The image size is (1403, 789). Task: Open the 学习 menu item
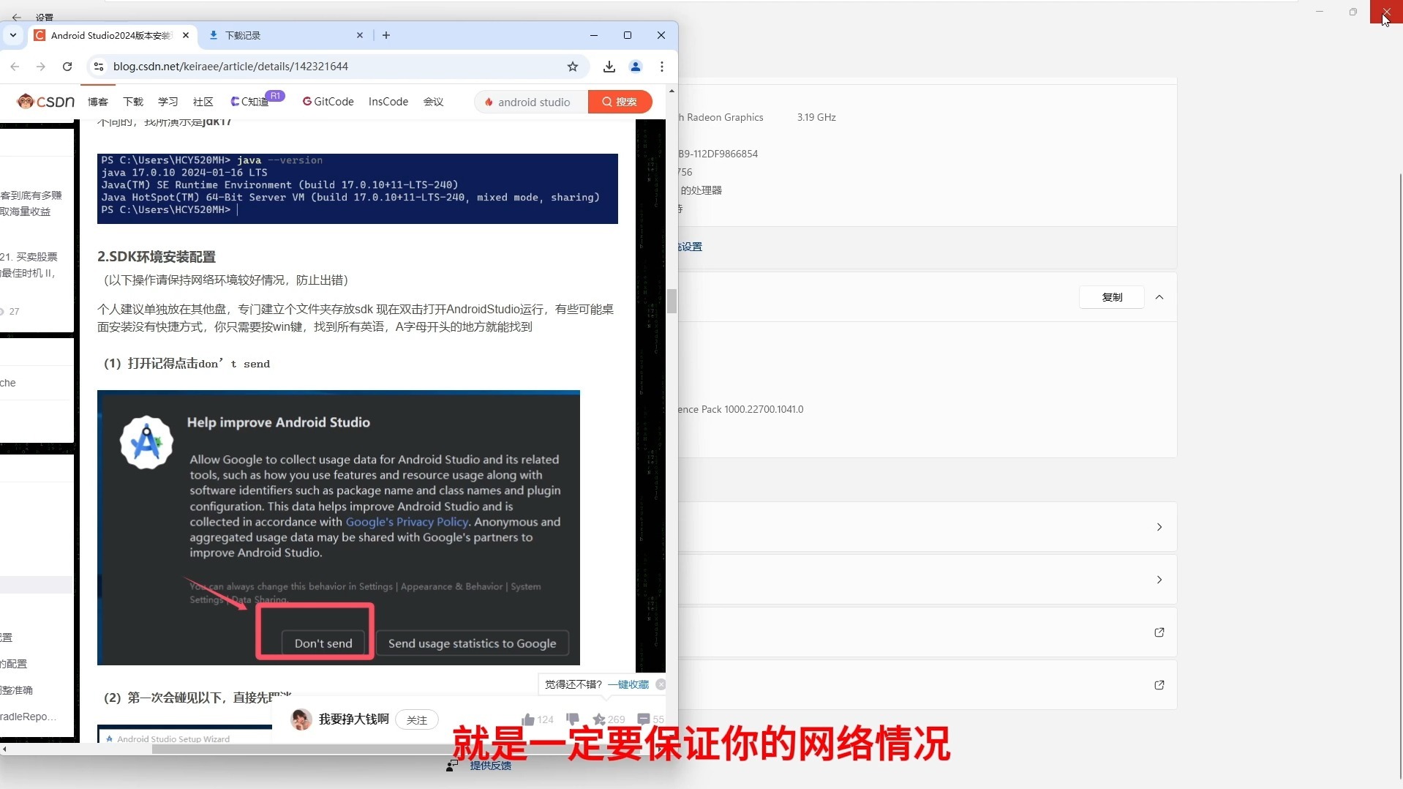coord(168,102)
